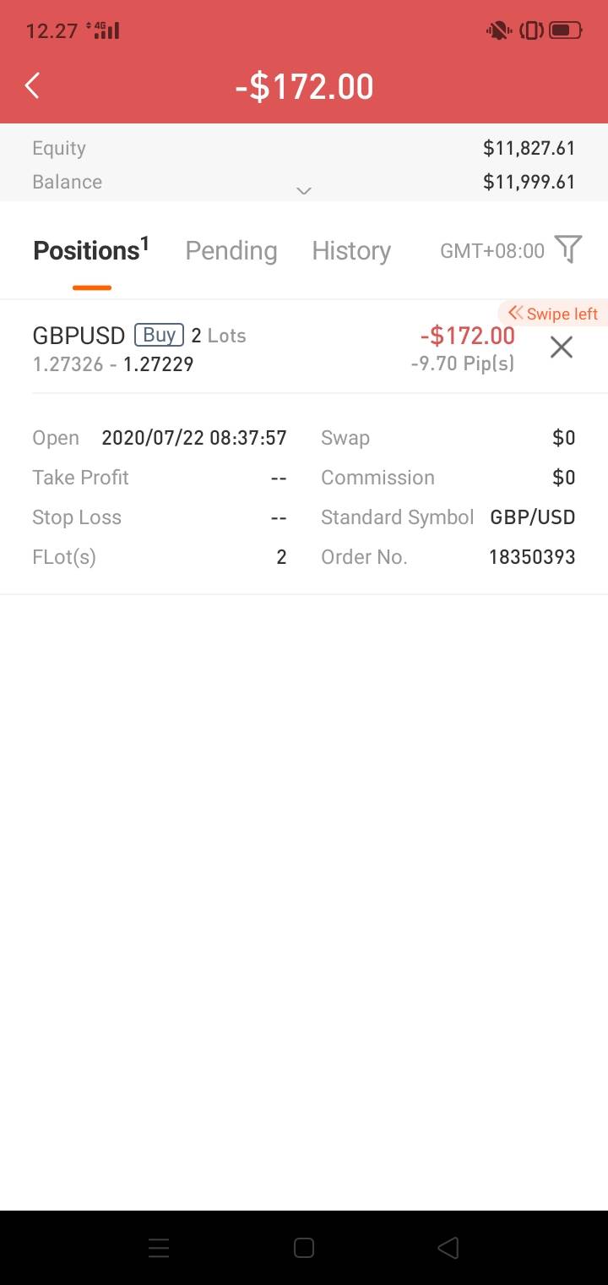
Task: Open the filter funnel icon
Action: (x=568, y=249)
